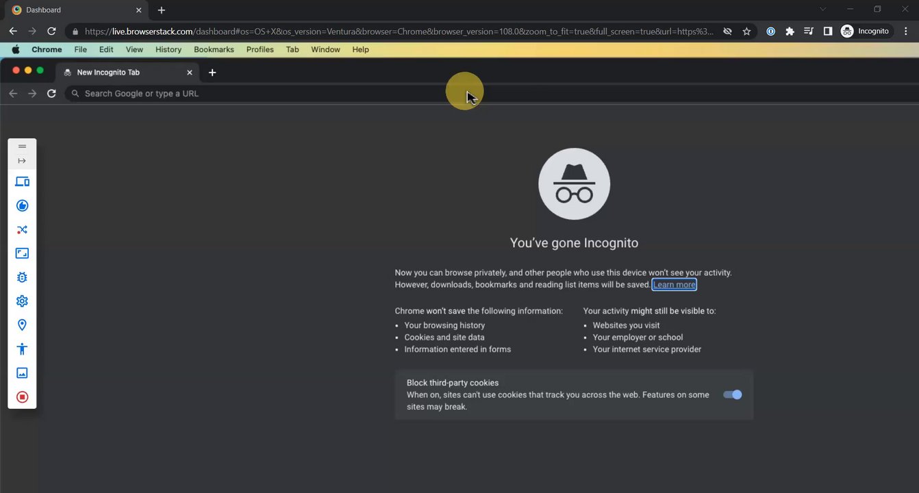This screenshot has width=919, height=493.
Task: Collapse the BrowserStack toolbar with arrow icon
Action: pyautogui.click(x=22, y=161)
